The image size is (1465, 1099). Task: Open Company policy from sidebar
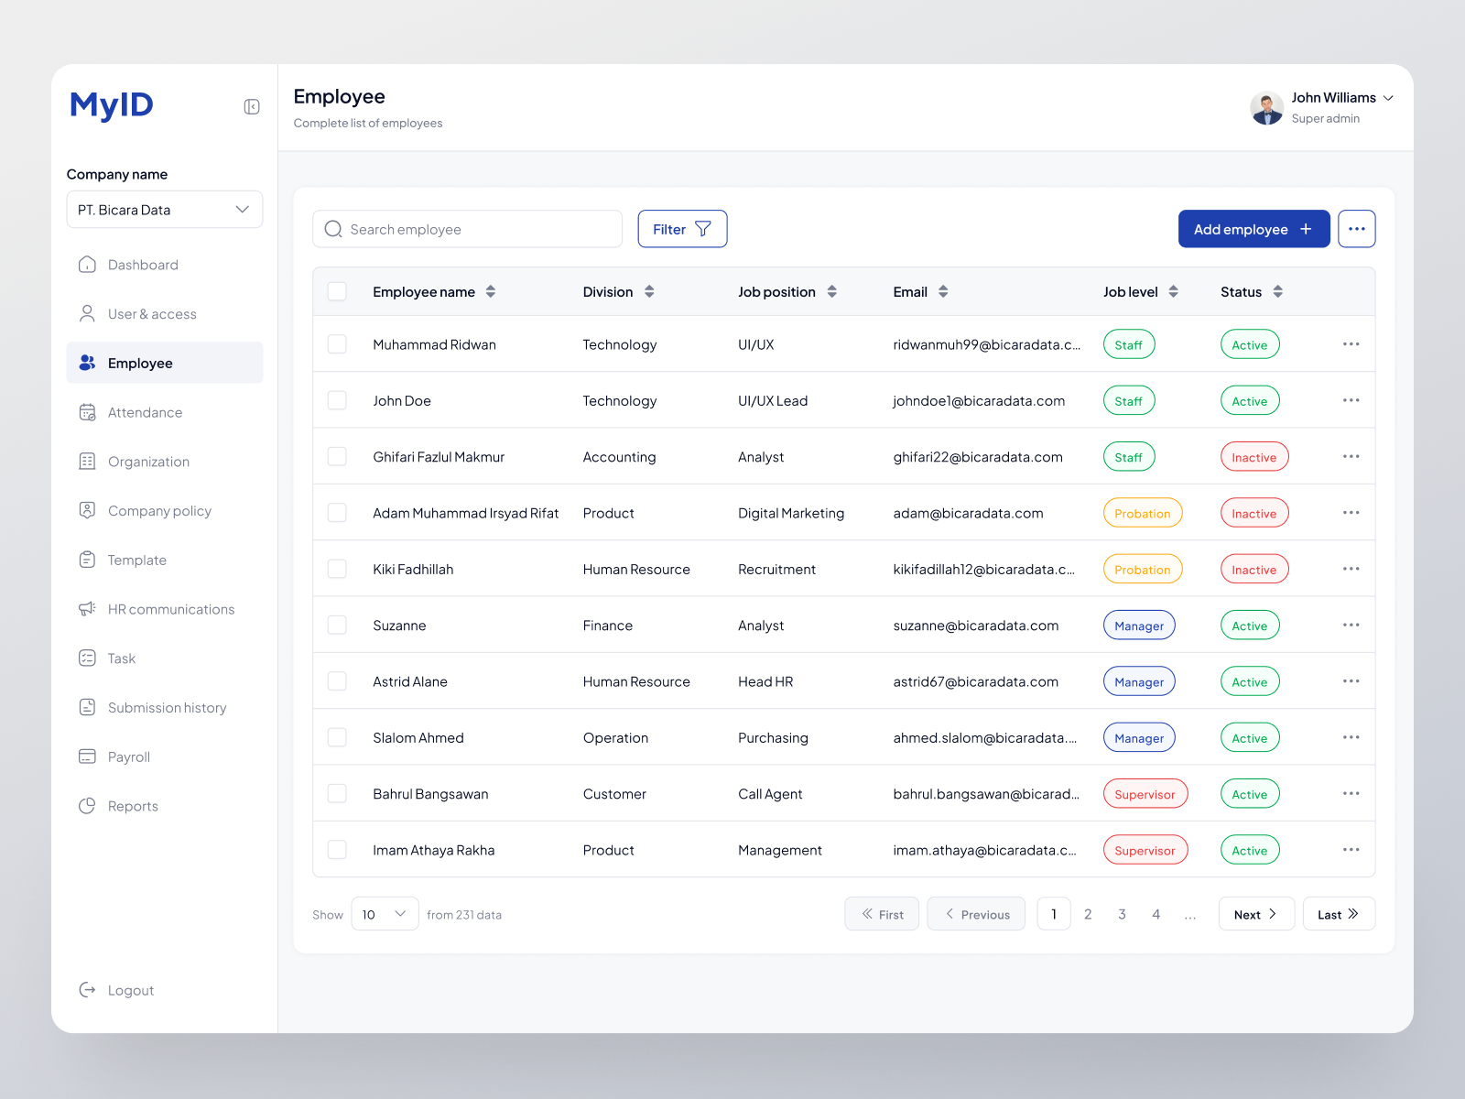(x=165, y=511)
